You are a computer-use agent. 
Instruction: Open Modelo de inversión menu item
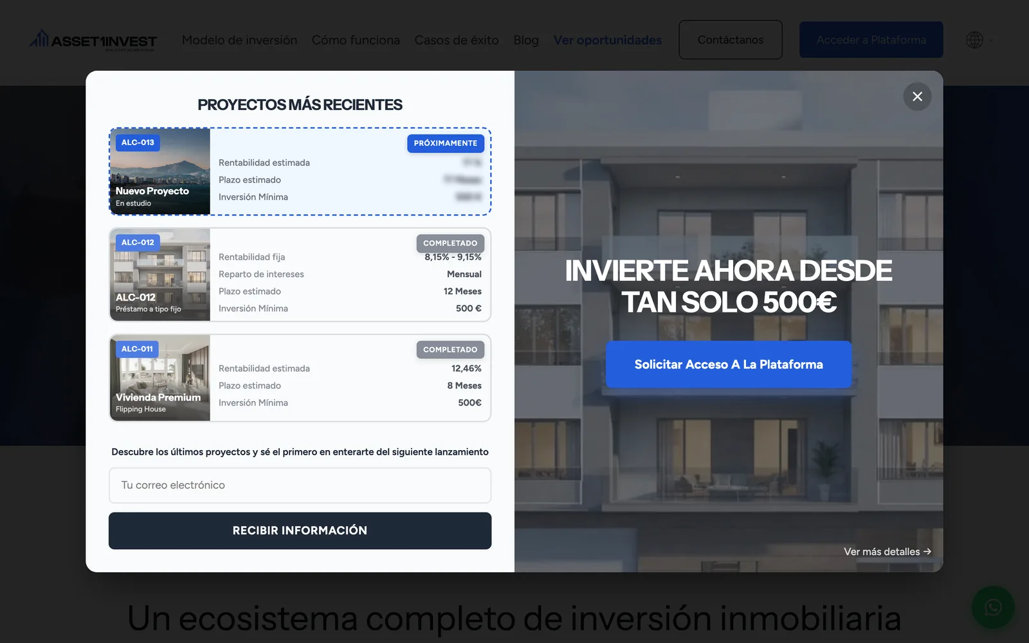[239, 40]
